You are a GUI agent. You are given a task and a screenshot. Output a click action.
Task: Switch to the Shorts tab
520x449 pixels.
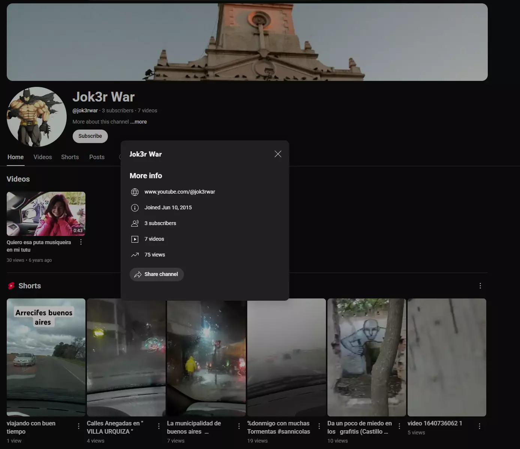70,157
